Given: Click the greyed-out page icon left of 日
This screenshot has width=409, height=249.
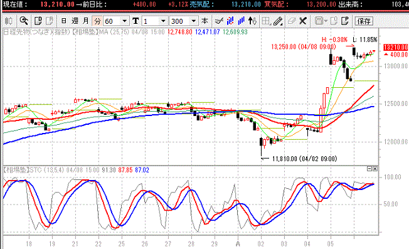Looking at the screenshot, I should point(50,21).
